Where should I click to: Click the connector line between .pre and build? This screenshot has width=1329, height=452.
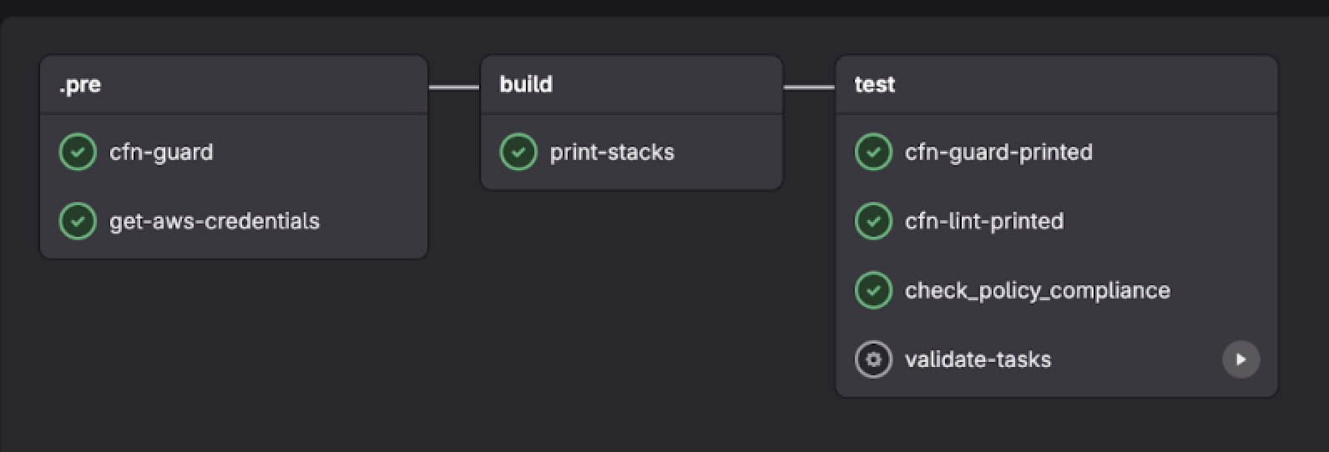[454, 87]
